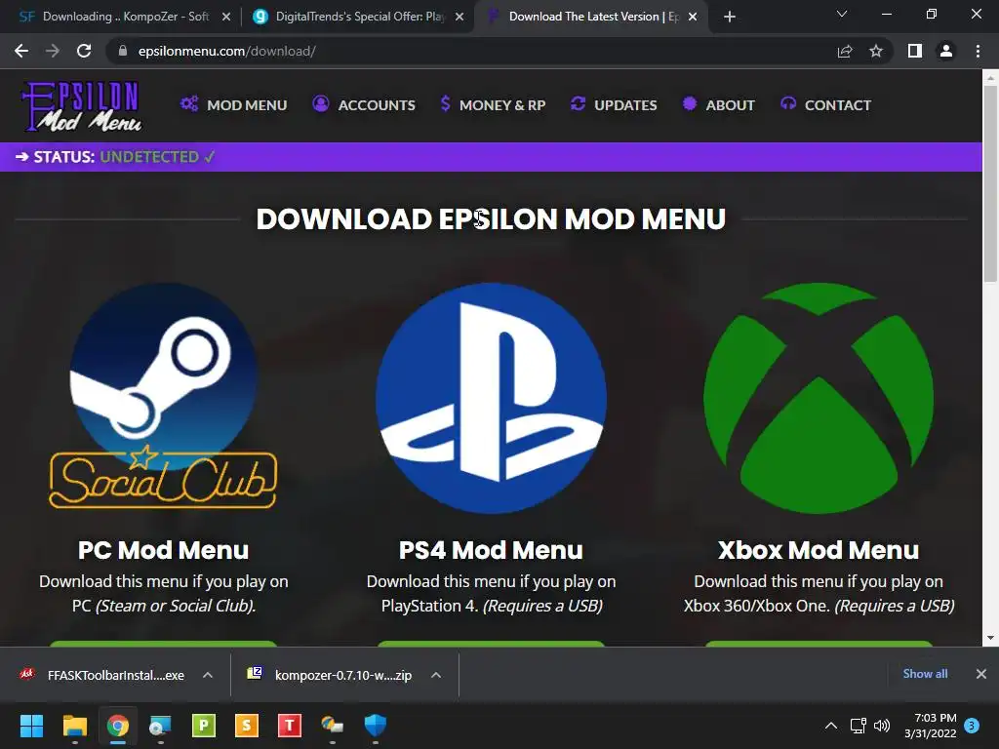Close the downloads bar
The height and width of the screenshot is (749, 999).
point(981,673)
